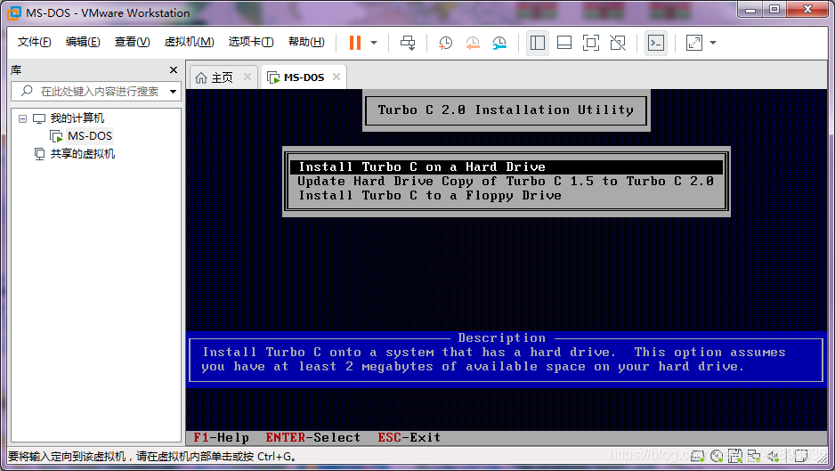Toggle the thumbnail bar view icon
Image resolution: width=835 pixels, height=471 pixels.
(x=564, y=43)
